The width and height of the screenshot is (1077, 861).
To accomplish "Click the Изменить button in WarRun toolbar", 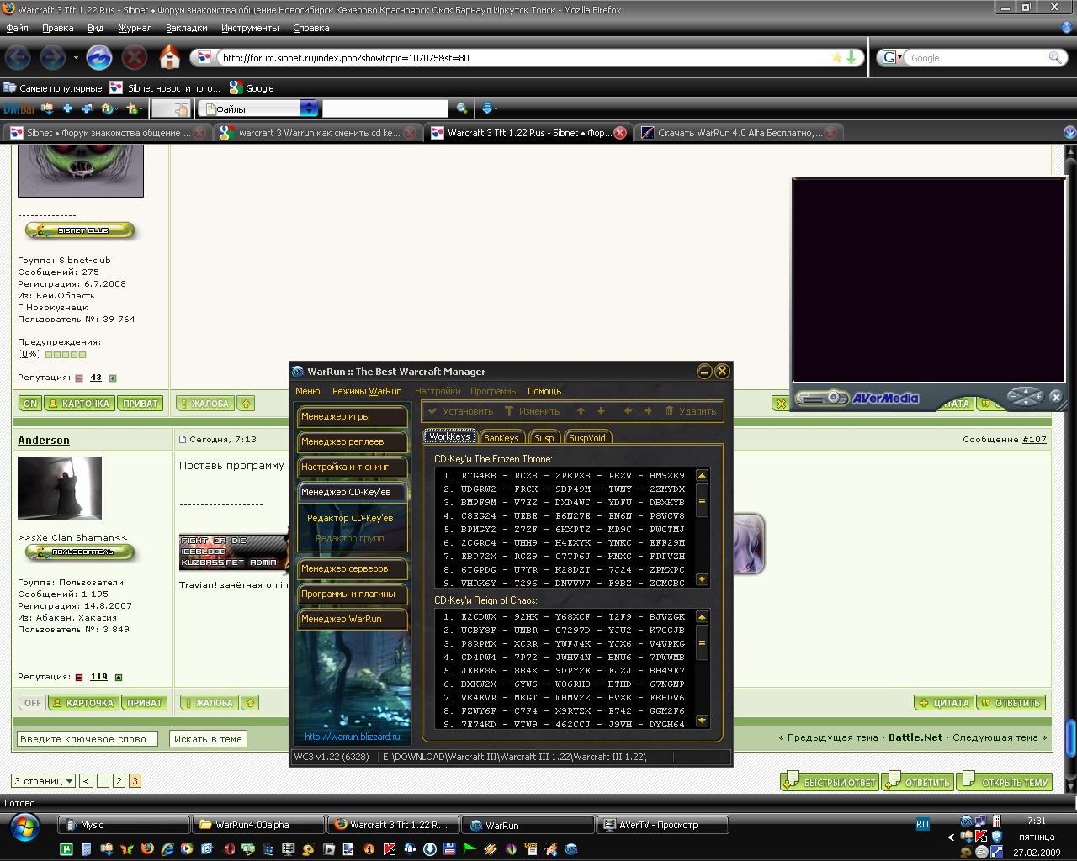I will click(532, 411).
